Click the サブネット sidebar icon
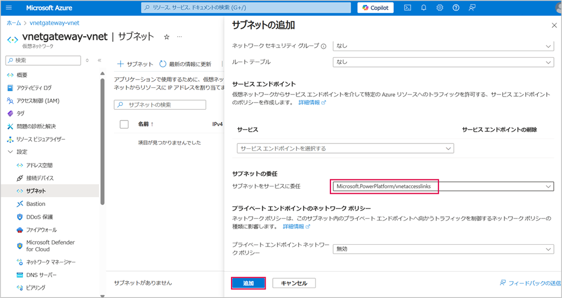 click(20, 191)
